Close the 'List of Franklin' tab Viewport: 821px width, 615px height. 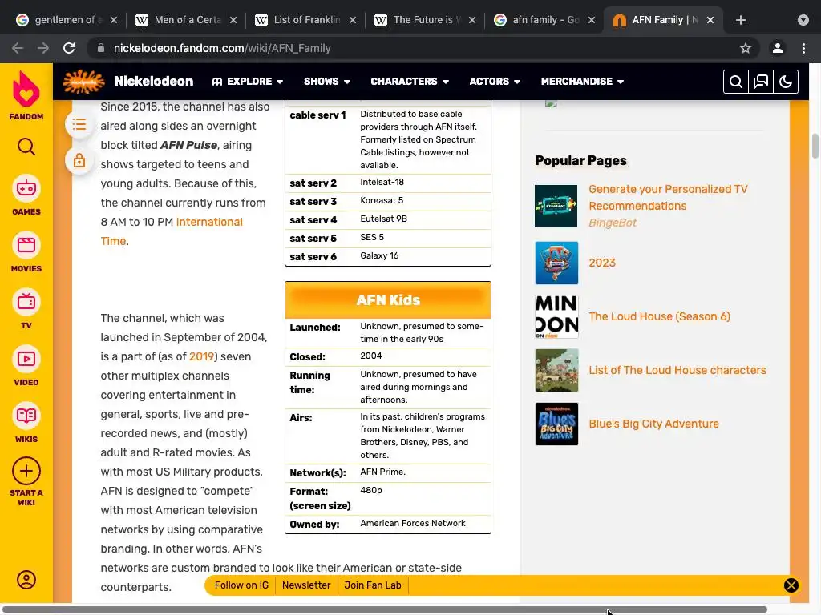353,20
